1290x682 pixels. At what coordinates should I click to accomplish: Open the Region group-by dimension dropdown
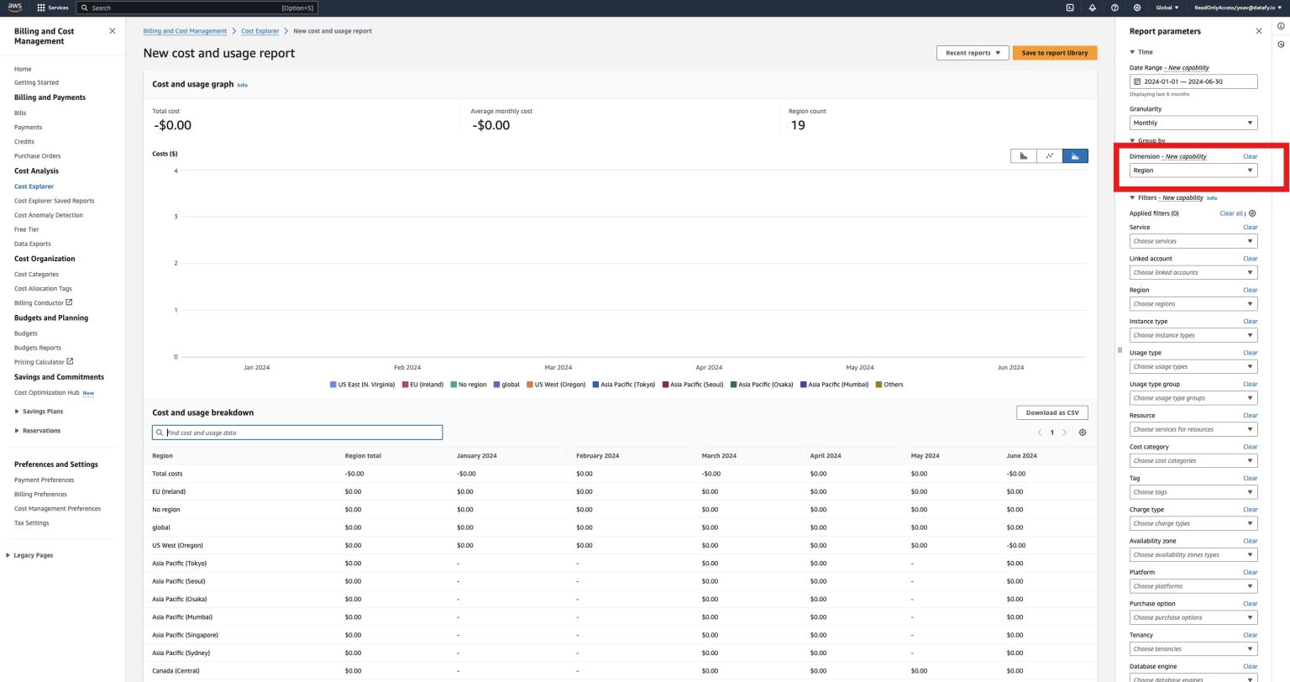1193,170
